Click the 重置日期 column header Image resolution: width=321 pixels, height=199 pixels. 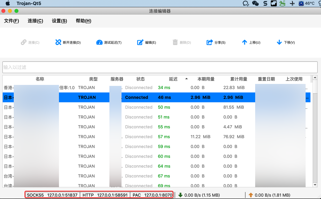point(266,79)
